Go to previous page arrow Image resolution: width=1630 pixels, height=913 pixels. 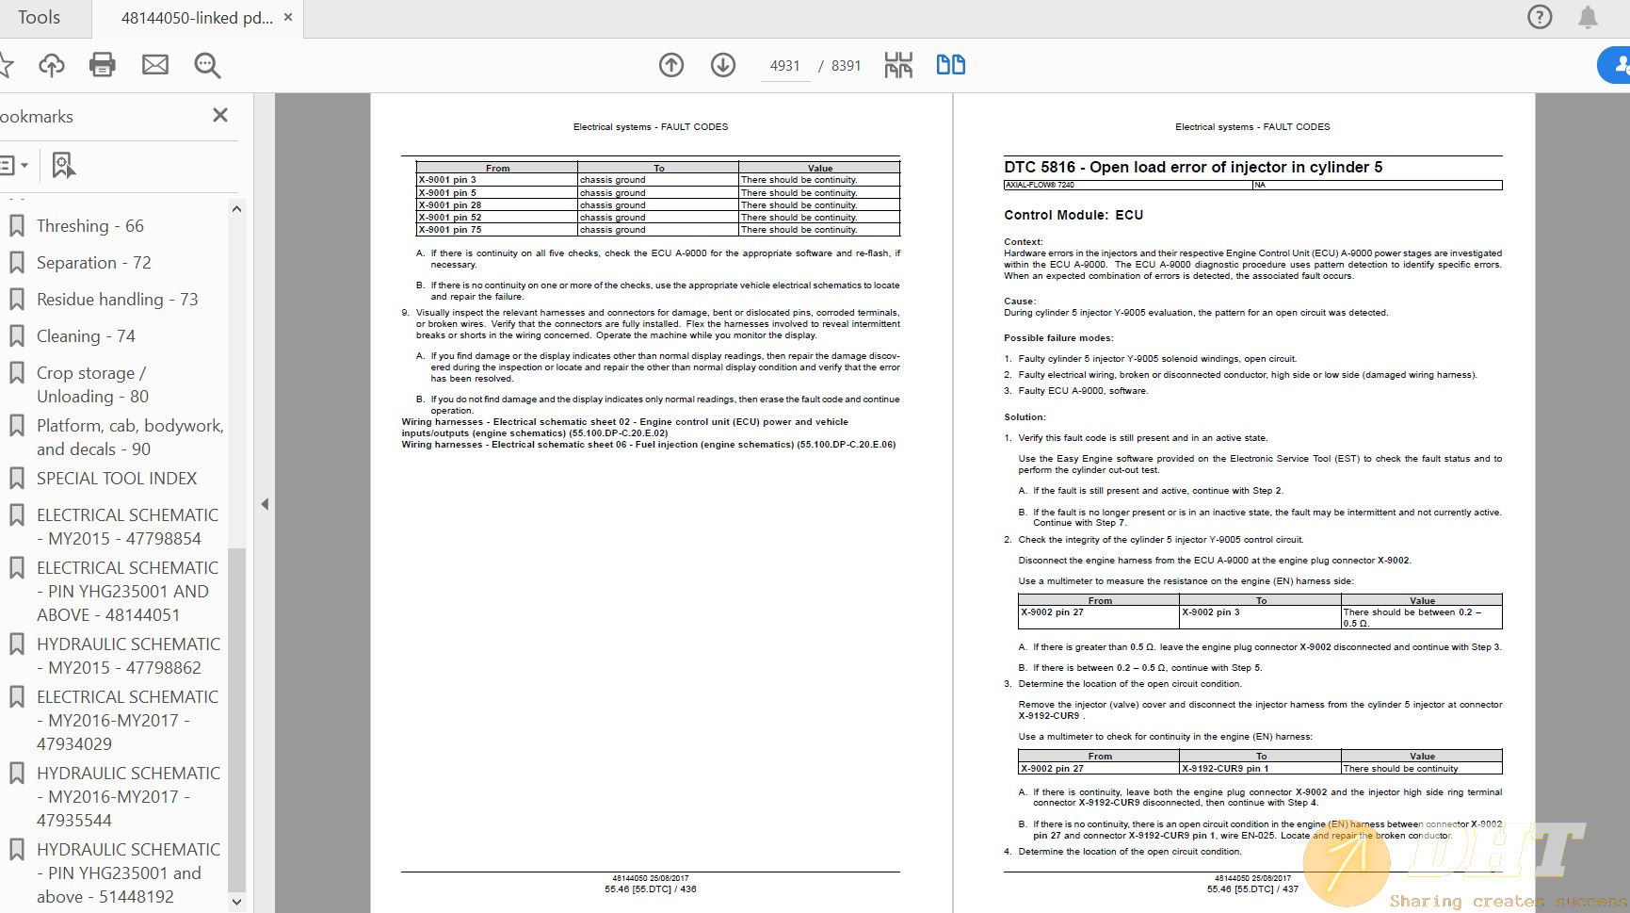click(x=671, y=65)
